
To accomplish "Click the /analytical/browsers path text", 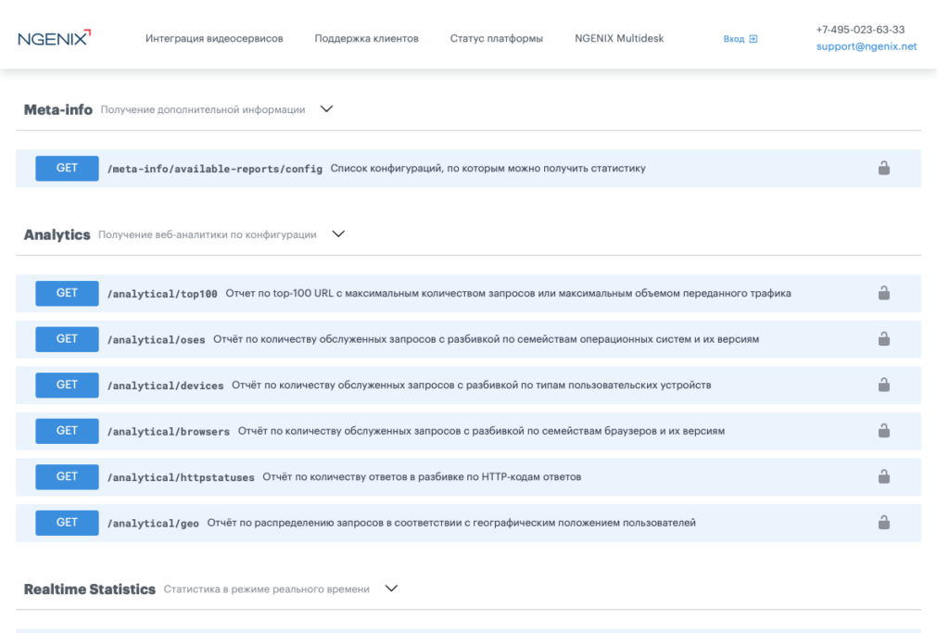I will coord(169,432).
